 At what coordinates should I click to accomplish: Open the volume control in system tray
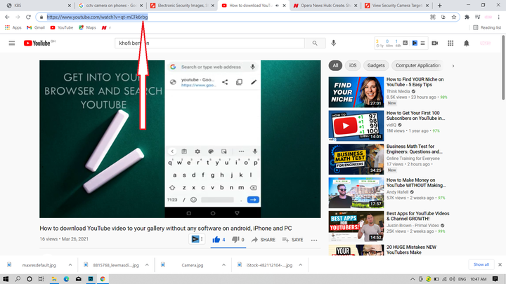click(453, 279)
